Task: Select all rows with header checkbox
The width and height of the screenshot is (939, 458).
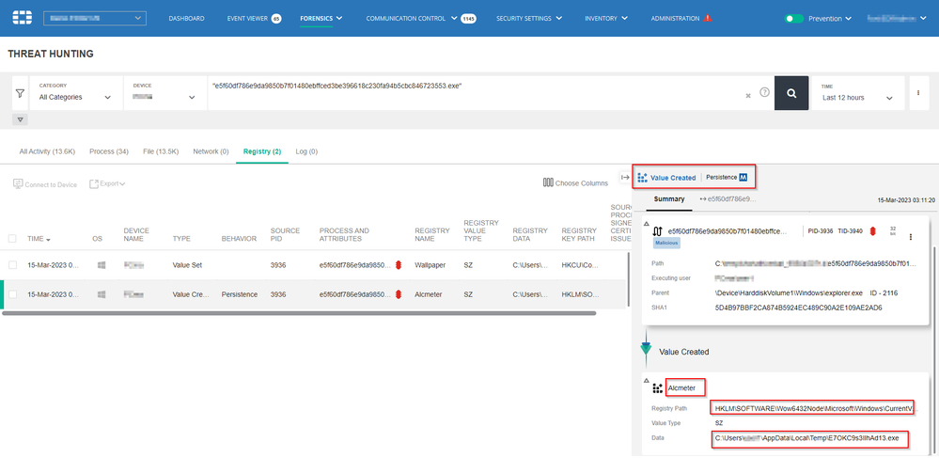Action: tap(12, 239)
